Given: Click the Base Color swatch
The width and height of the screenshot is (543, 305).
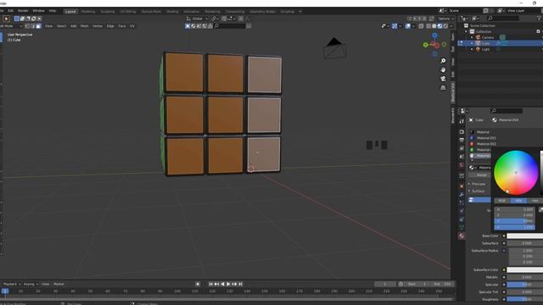Looking at the screenshot, I should coord(524,236).
